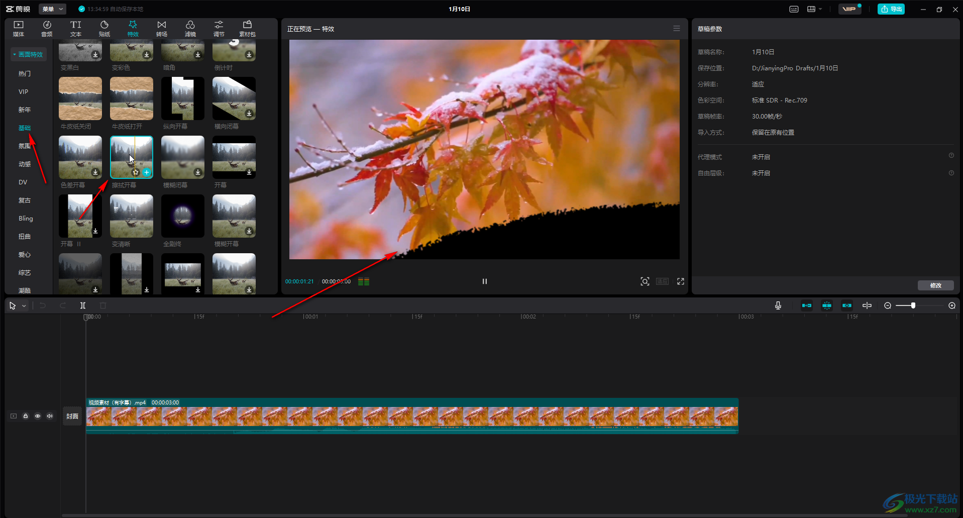
Task: Download the 色差开幕 effect
Action: (95, 172)
